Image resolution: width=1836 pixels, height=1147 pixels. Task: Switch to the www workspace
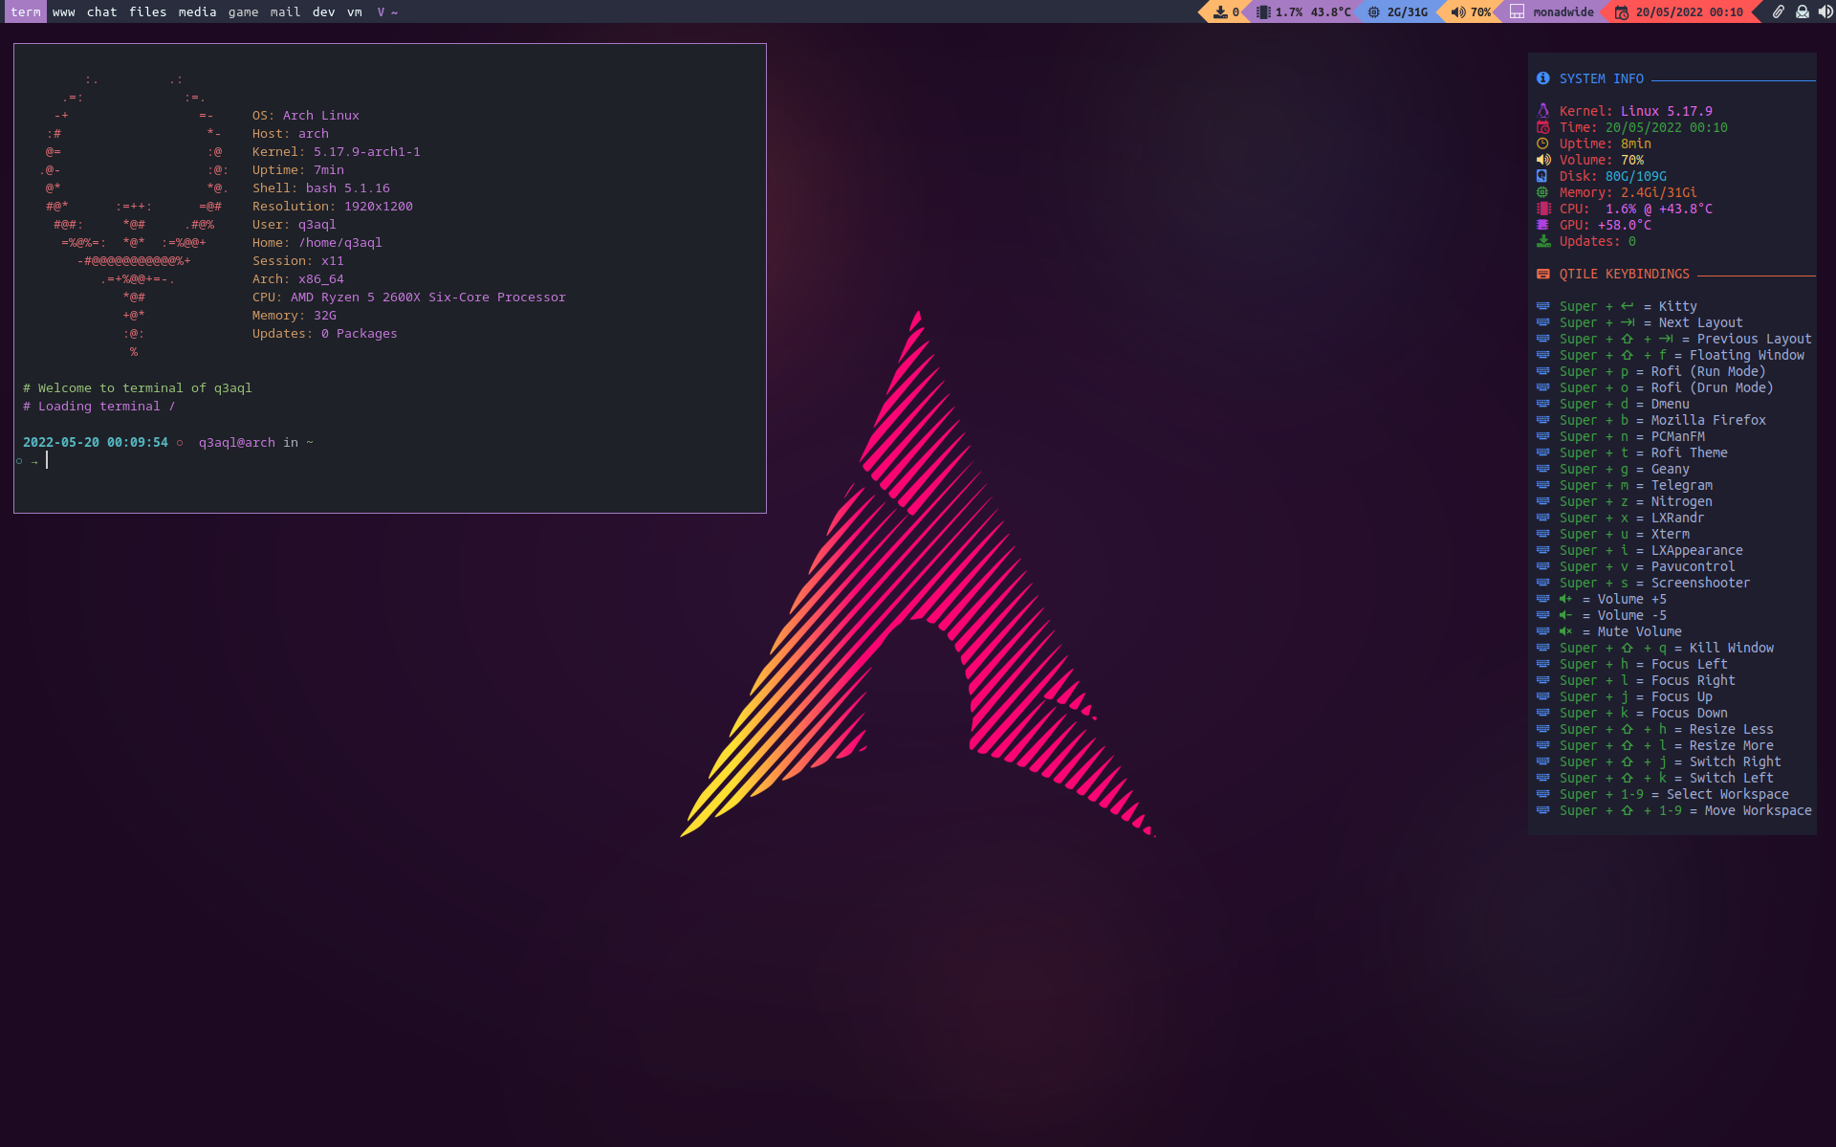coord(64,11)
